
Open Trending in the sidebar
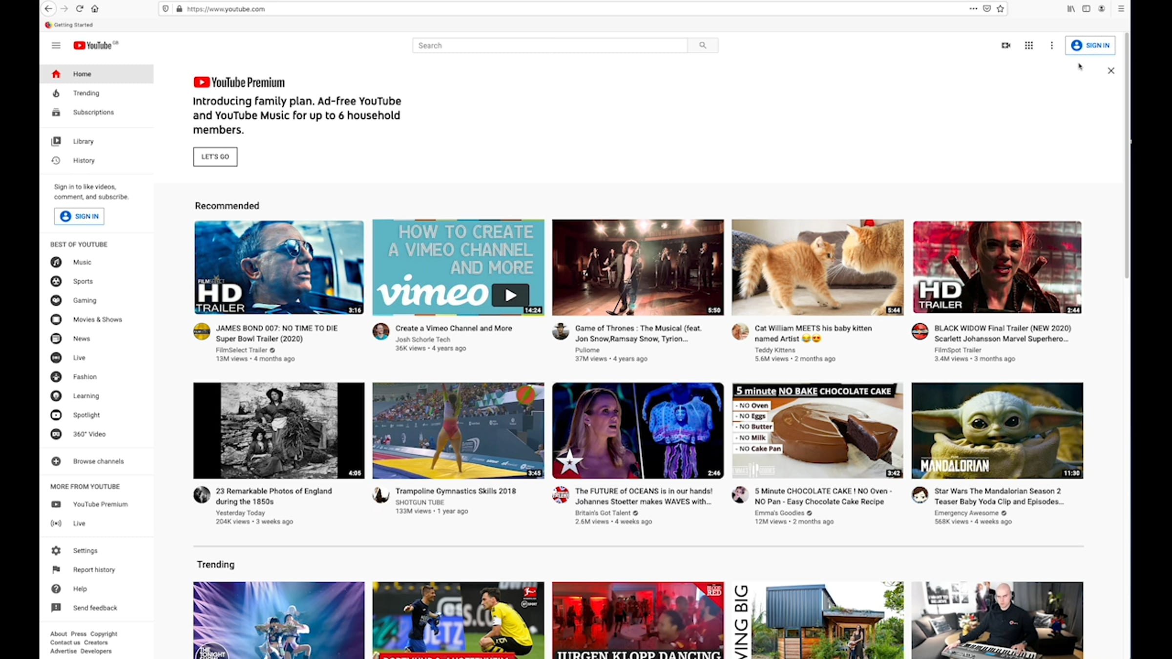tap(97, 93)
